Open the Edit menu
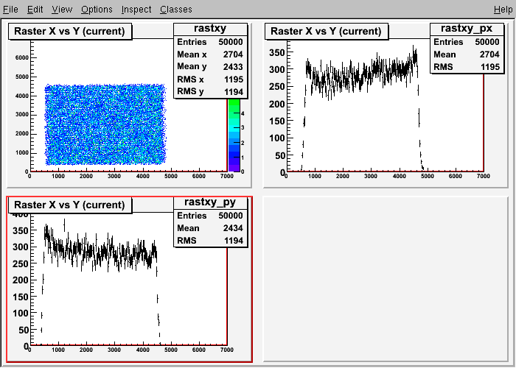 [35, 9]
